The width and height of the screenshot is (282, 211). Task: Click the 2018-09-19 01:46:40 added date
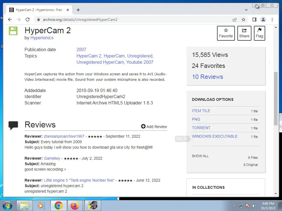click(x=97, y=90)
